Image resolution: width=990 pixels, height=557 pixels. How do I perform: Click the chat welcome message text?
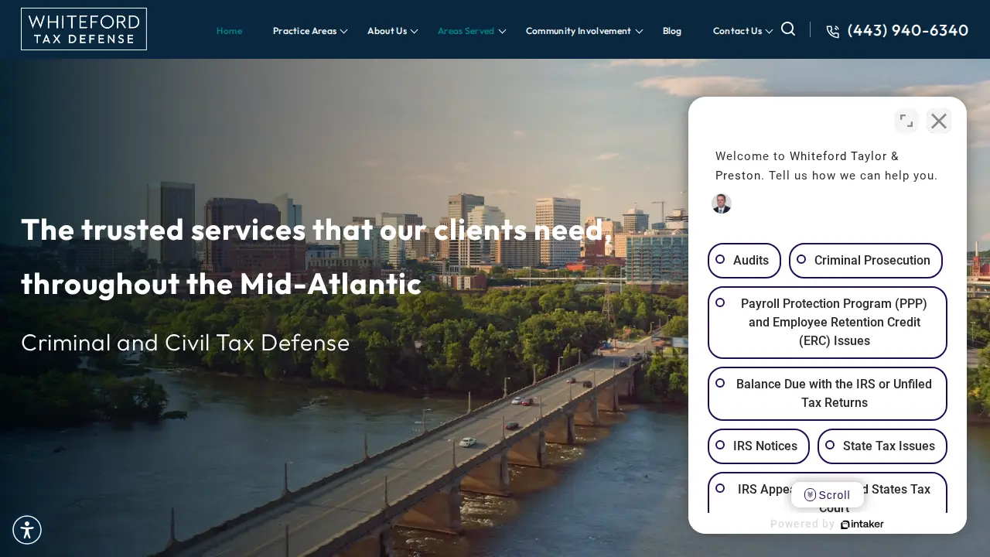coord(826,166)
